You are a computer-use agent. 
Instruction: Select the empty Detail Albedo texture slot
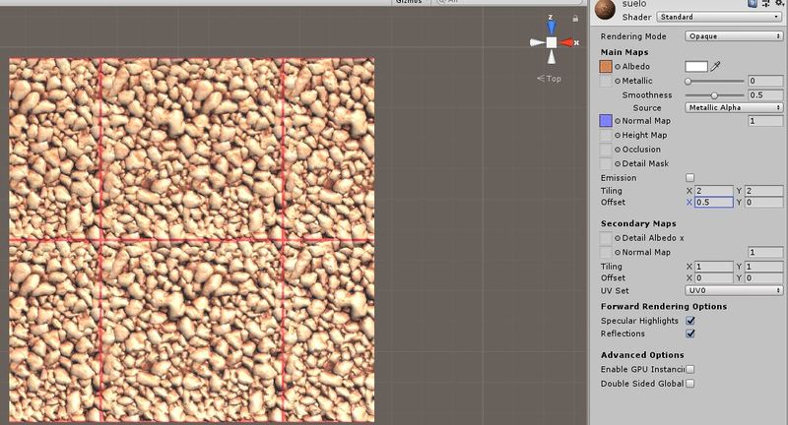point(606,238)
